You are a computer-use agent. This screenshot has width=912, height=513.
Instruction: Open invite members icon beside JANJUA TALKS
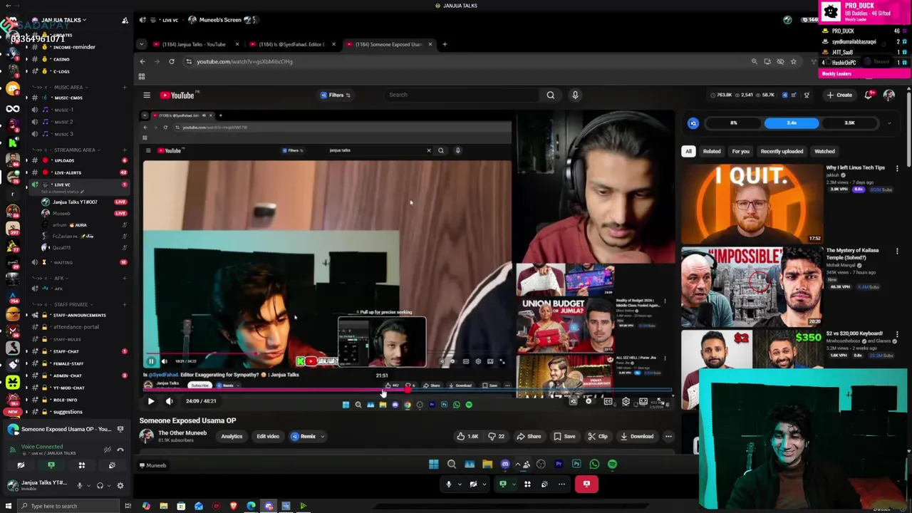(125, 20)
